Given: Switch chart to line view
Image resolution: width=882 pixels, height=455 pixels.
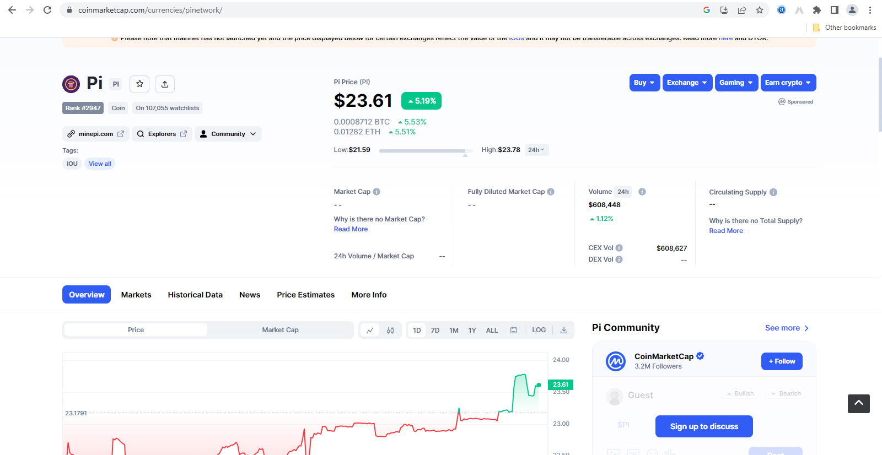Looking at the screenshot, I should (x=370, y=330).
